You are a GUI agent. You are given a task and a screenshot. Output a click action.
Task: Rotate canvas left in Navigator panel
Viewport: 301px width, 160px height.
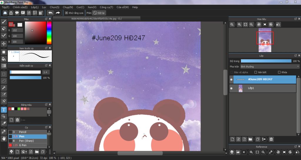click(259, 25)
